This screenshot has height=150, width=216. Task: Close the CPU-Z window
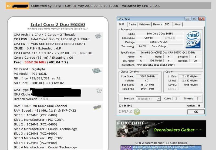pyautogui.click(x=201, y=19)
